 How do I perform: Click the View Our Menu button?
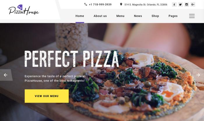point(47,96)
